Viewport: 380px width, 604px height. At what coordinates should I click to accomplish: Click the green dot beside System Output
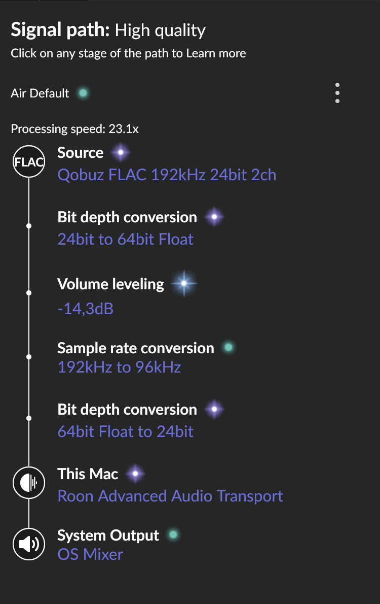173,534
